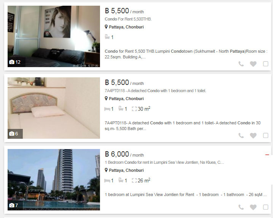Click phone icon on first 5,500 condo listing
This screenshot has width=273, height=218.
241,64
